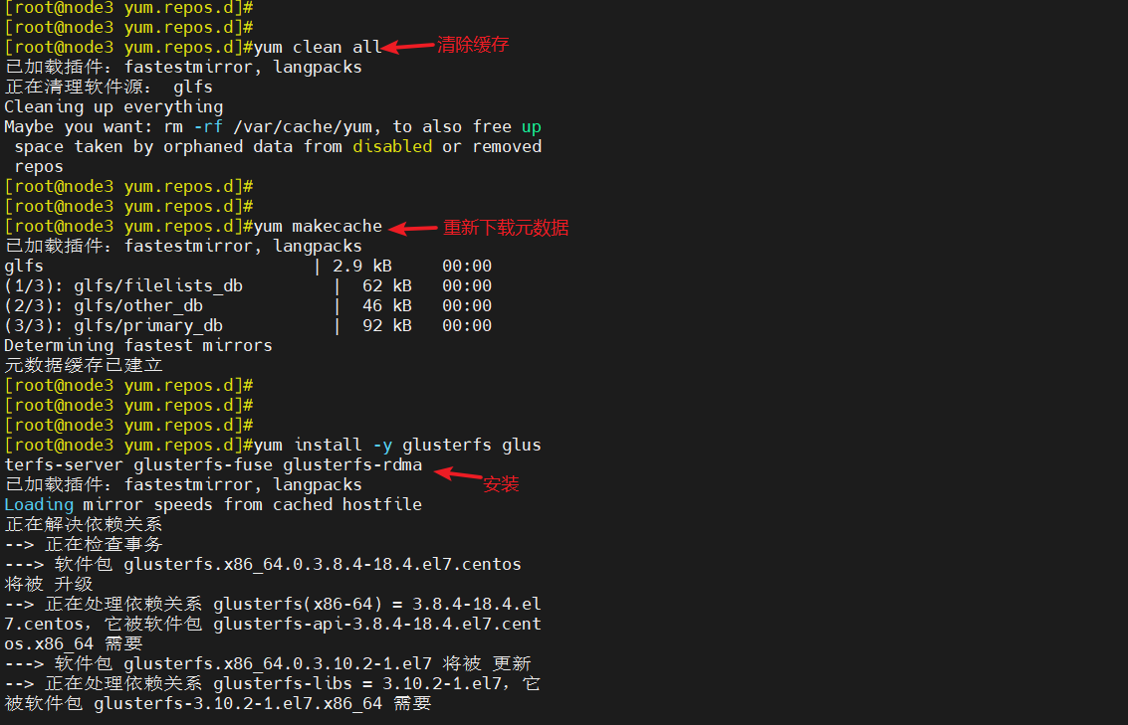Click the blue Loading mirror speeds text
This screenshot has width=1128, height=725.
(39, 504)
